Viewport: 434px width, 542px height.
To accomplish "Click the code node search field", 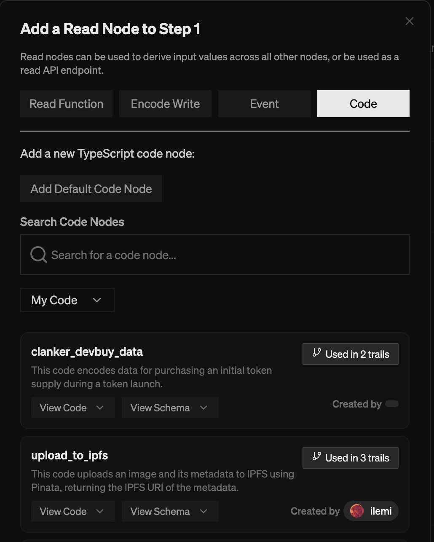I will pos(215,255).
